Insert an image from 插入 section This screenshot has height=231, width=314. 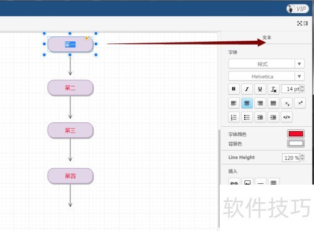pyautogui.click(x=247, y=181)
